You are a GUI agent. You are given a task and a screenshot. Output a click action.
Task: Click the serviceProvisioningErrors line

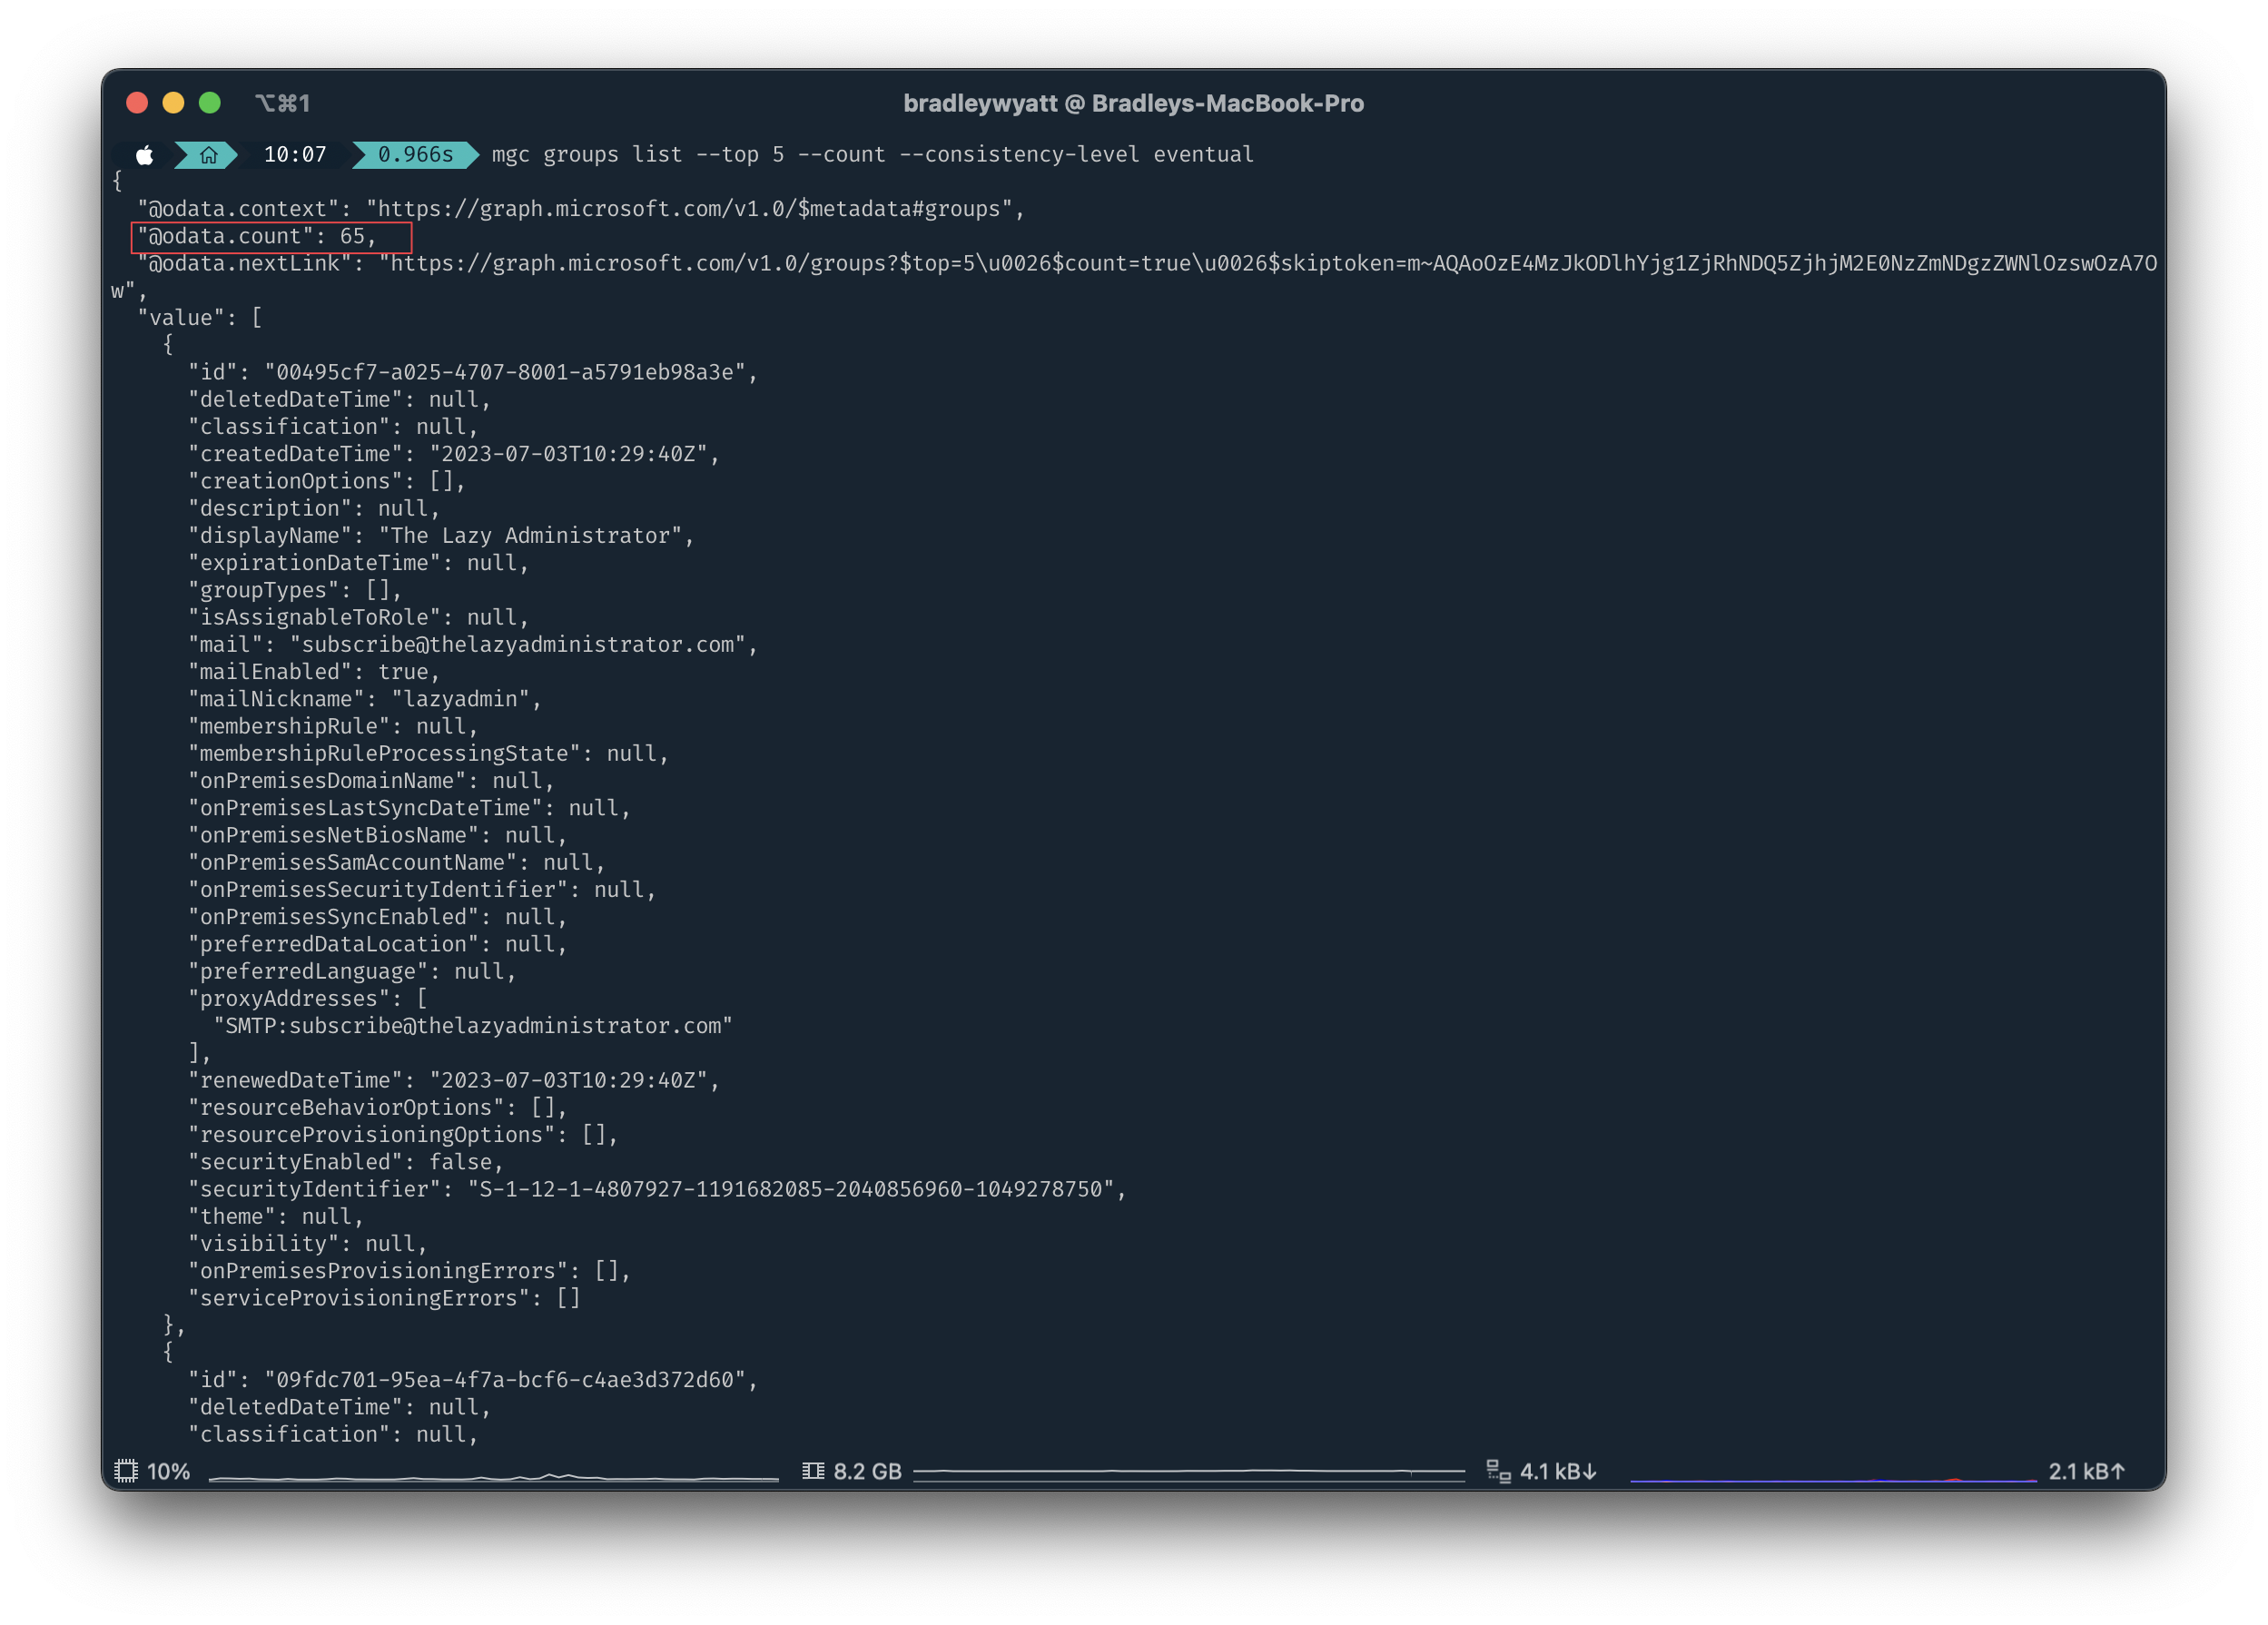pos(384,1298)
